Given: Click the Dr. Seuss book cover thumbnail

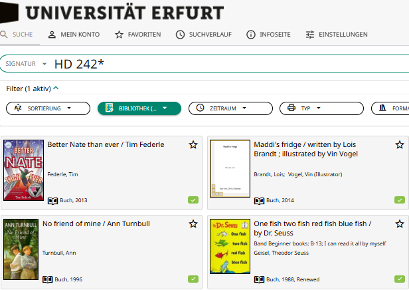Looking at the screenshot, I should click(x=225, y=246).
